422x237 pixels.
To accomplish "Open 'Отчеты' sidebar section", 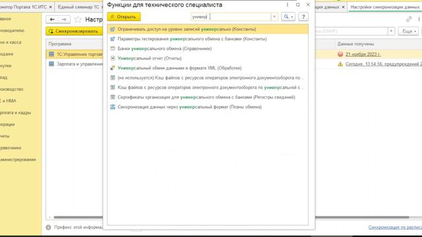I will coord(5,136).
